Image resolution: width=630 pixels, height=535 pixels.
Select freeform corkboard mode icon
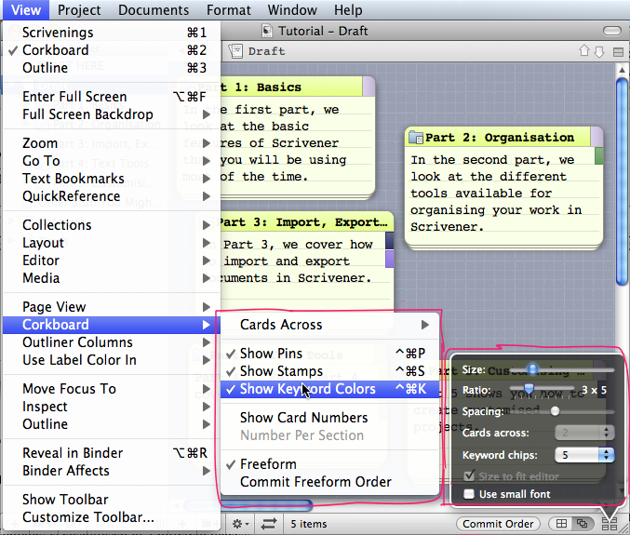[582, 523]
